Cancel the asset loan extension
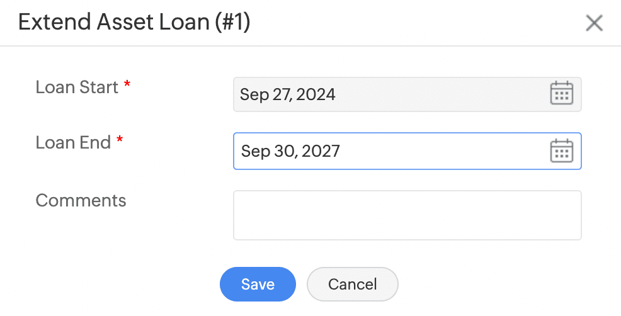621x316 pixels. pos(352,284)
